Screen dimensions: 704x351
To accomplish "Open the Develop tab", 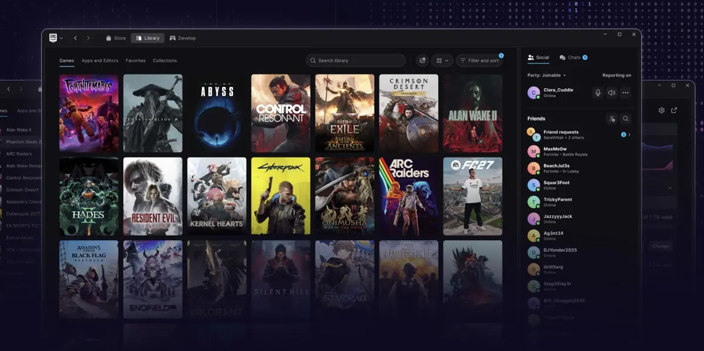I will click(182, 38).
